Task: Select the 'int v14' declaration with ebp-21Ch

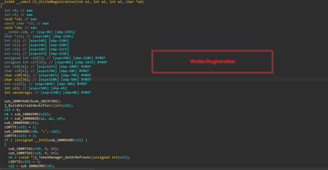Action: click(x=36, y=49)
